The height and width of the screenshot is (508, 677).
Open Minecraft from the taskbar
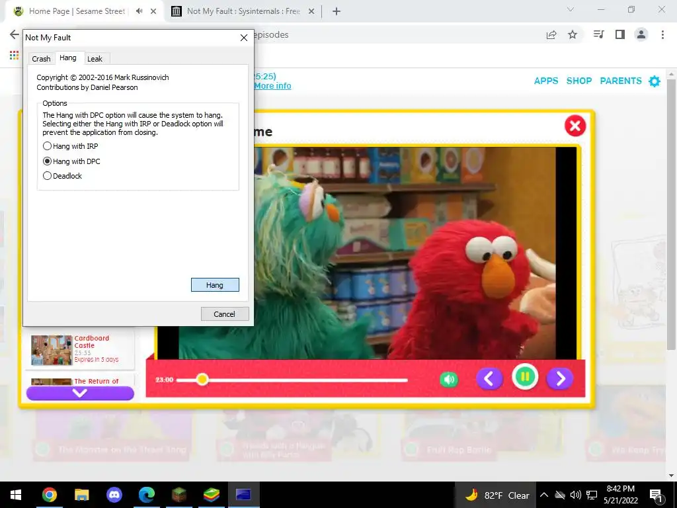click(x=179, y=495)
